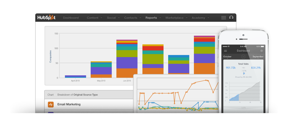286x131 pixels.
Task: Click the purple segment of the Jun 2013 bar
Action: coord(127,63)
